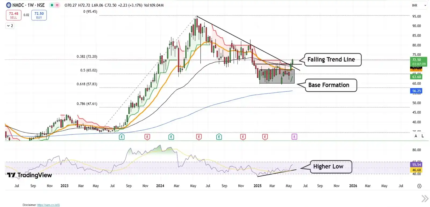Screen dimensions: 430x207
Task: Click Fibonacci label 0.618 (57.83)
Action: (87, 84)
